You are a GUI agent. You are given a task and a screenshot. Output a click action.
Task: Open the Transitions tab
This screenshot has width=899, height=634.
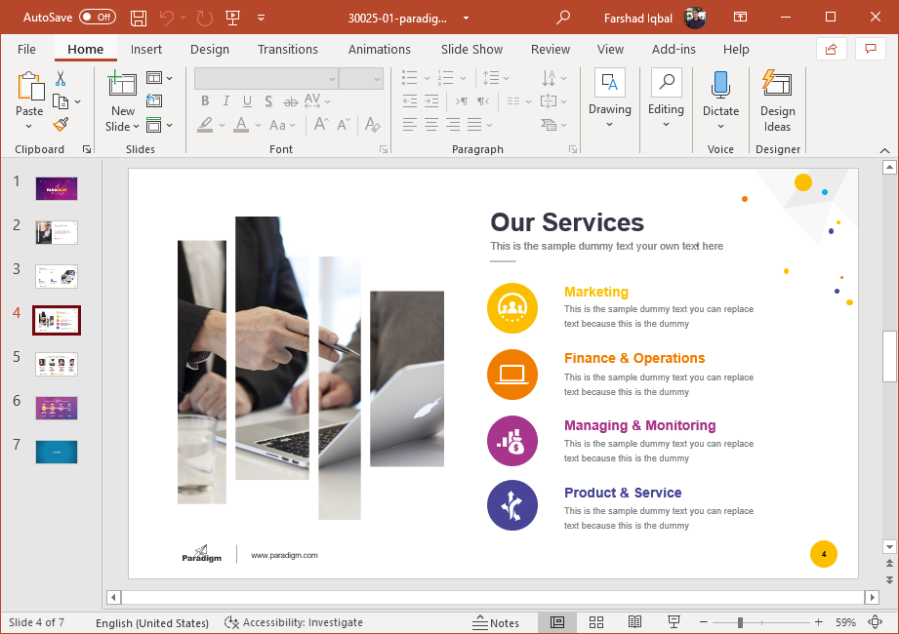click(x=287, y=49)
